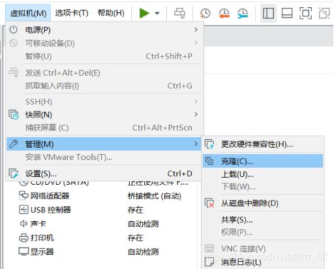The height and width of the screenshot is (269, 334).
Task: Click the network adapter device icon
Action: coord(23,195)
